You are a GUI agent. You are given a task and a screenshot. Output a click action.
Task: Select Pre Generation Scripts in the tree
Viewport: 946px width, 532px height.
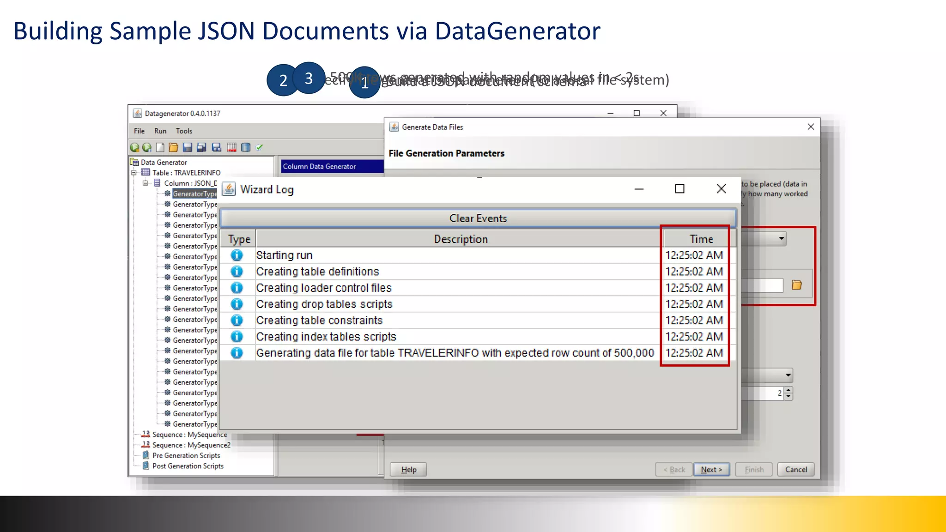[186, 455]
